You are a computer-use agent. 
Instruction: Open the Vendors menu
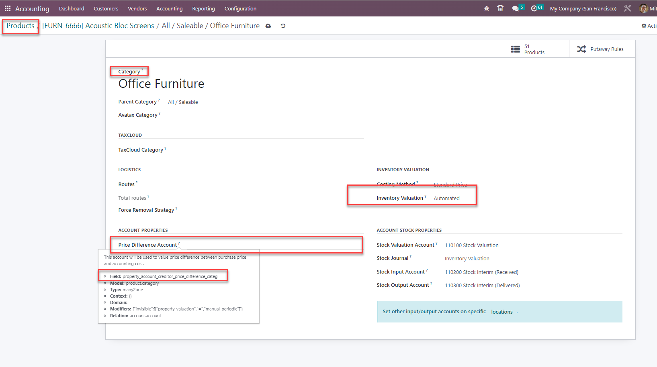pos(137,8)
